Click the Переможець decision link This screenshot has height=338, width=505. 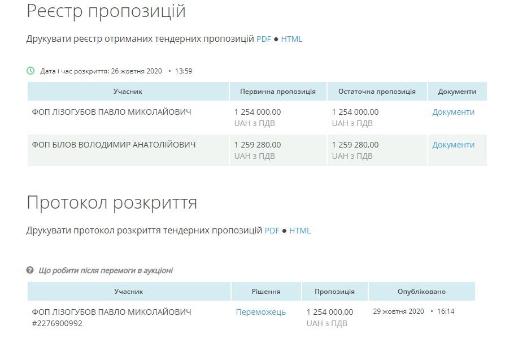[262, 311]
